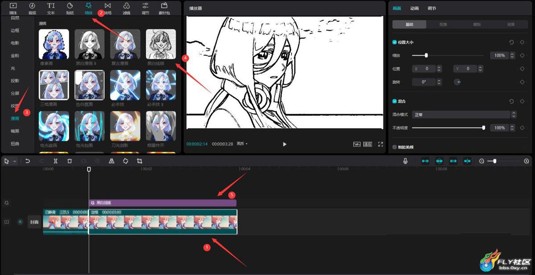Add keyframe diamond for 旋转 rotation
Viewport: 535px width, 275px height.
[x=522, y=82]
